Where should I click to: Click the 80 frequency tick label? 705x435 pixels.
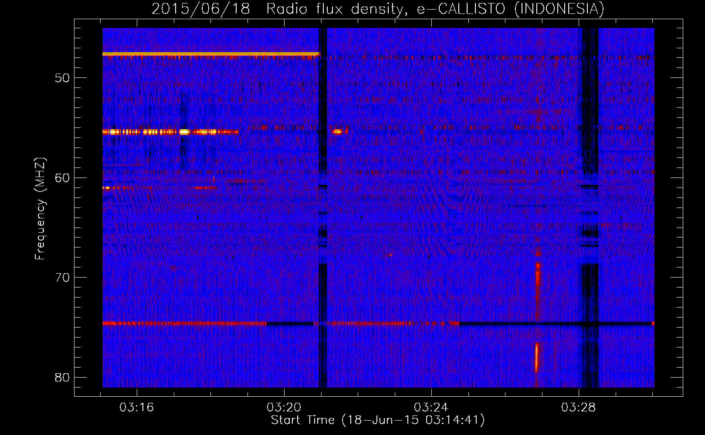pyautogui.click(x=62, y=377)
